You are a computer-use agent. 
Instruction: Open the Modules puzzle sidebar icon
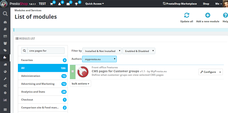pyautogui.click(x=5, y=57)
